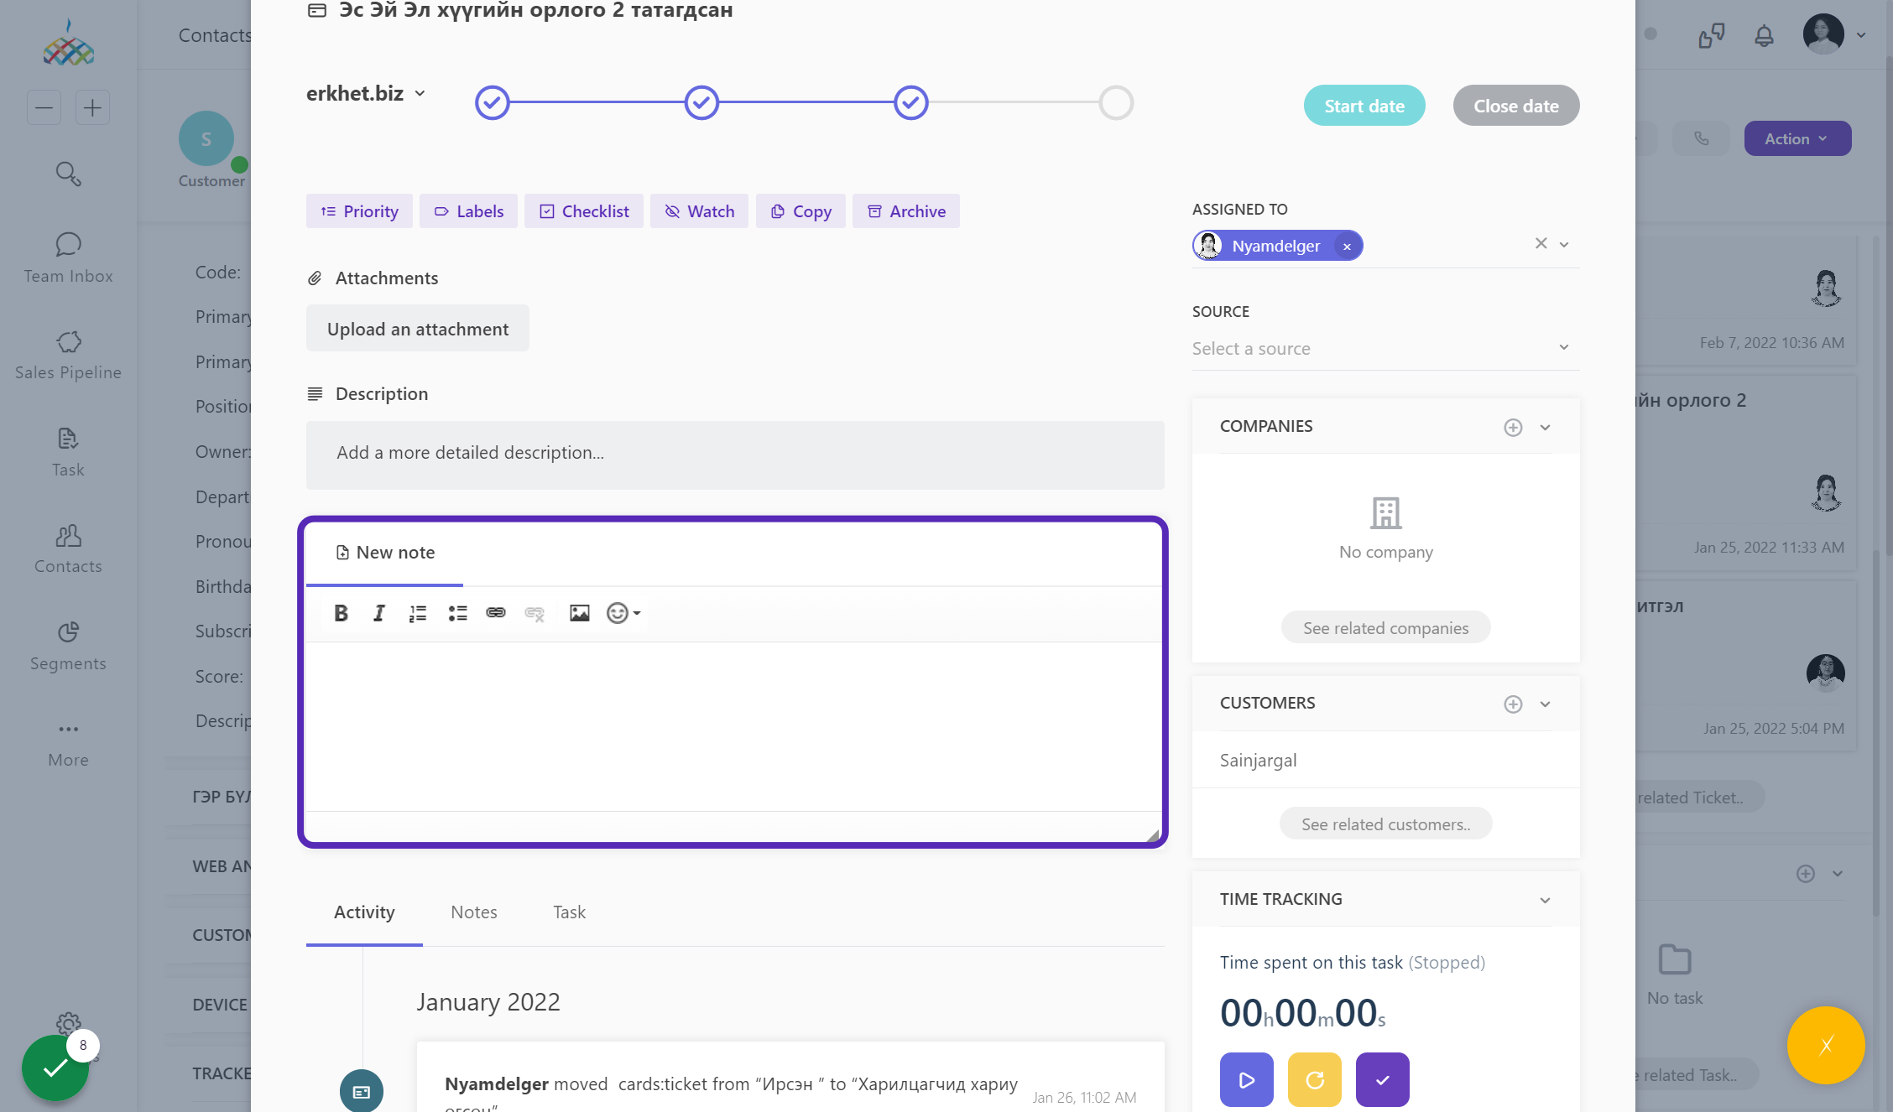Screen dimensions: 1893x1112
Task: Switch to the Task tab
Action: (x=569, y=912)
